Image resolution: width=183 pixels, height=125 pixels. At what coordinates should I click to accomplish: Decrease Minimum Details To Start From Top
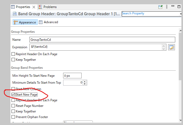85,84
